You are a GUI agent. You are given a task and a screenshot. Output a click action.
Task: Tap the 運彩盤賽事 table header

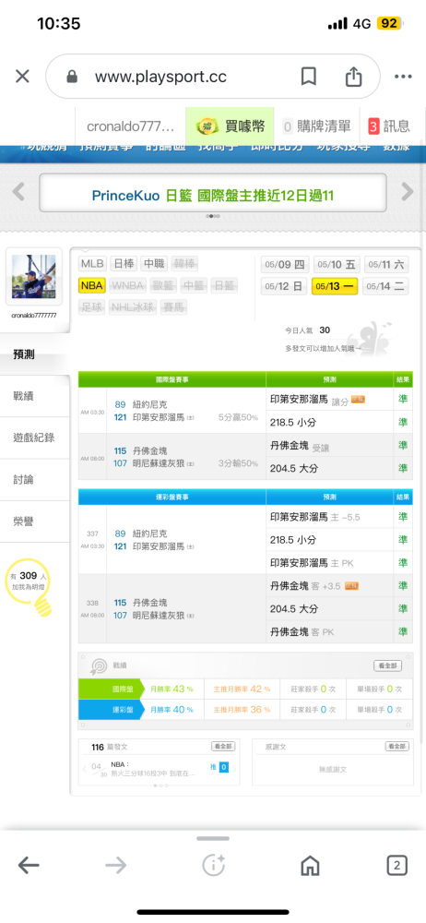(x=172, y=497)
